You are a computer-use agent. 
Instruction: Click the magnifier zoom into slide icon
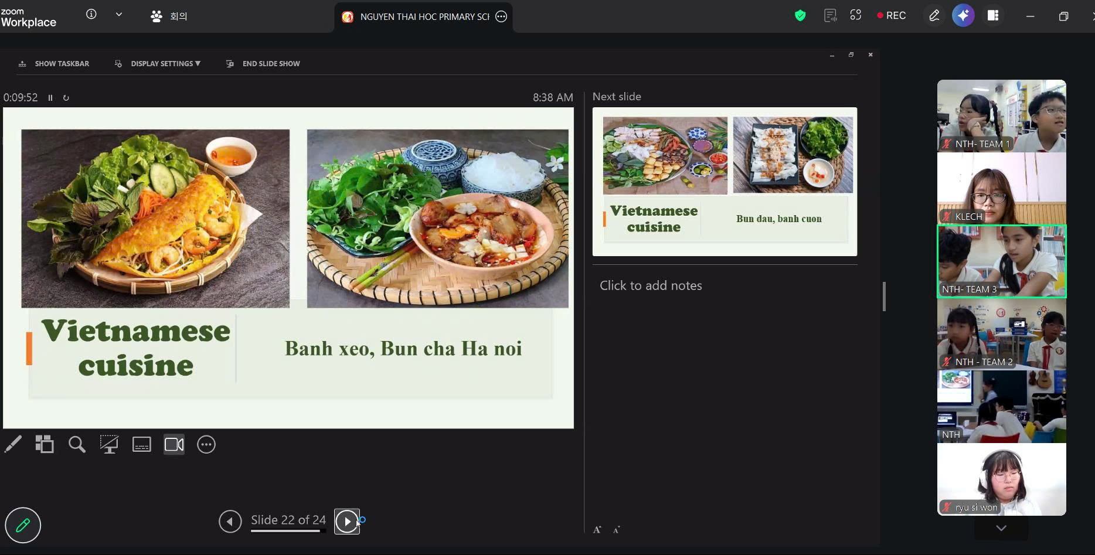coord(77,445)
